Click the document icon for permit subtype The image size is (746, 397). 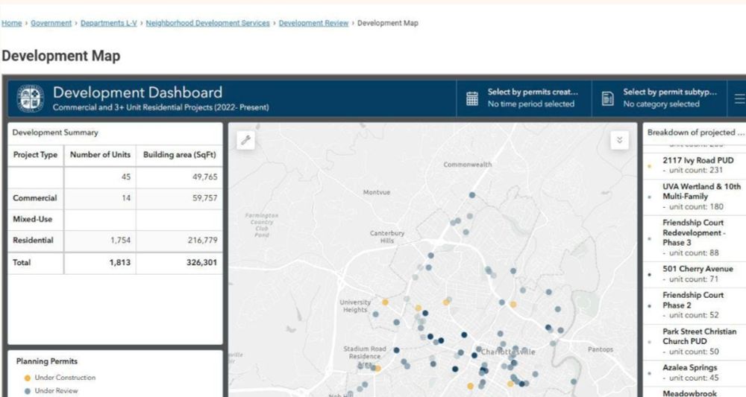click(607, 98)
